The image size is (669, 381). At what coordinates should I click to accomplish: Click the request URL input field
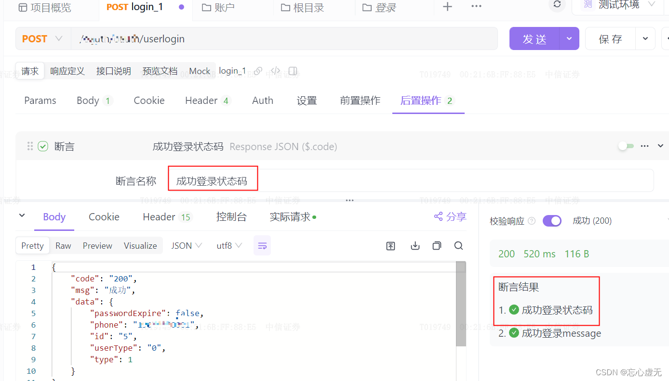pos(284,39)
